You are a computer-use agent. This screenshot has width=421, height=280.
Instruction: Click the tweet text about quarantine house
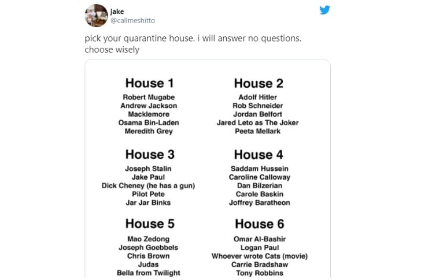coord(193,44)
